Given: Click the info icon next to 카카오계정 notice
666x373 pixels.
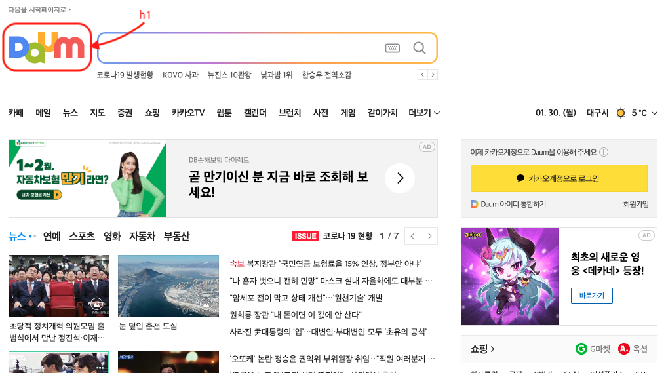Looking at the screenshot, I should point(604,152).
